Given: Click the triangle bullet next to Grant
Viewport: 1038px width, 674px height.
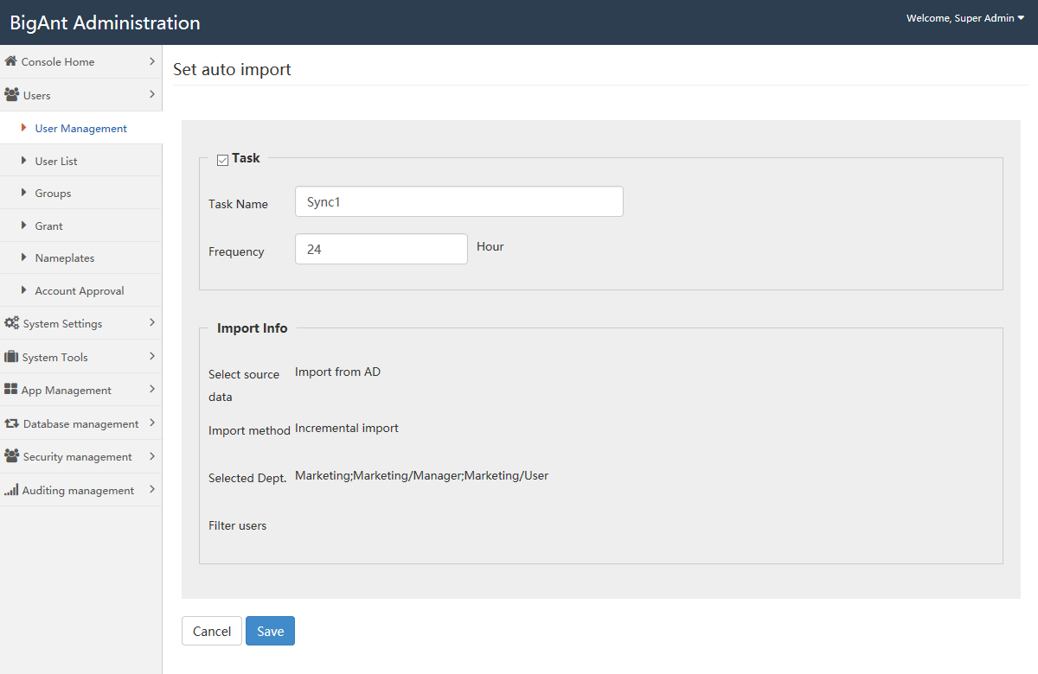Looking at the screenshot, I should pyautogui.click(x=24, y=226).
